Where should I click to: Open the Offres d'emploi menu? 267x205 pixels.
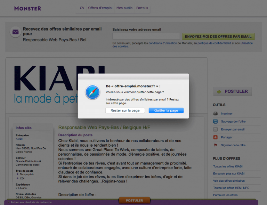pos(100,8)
